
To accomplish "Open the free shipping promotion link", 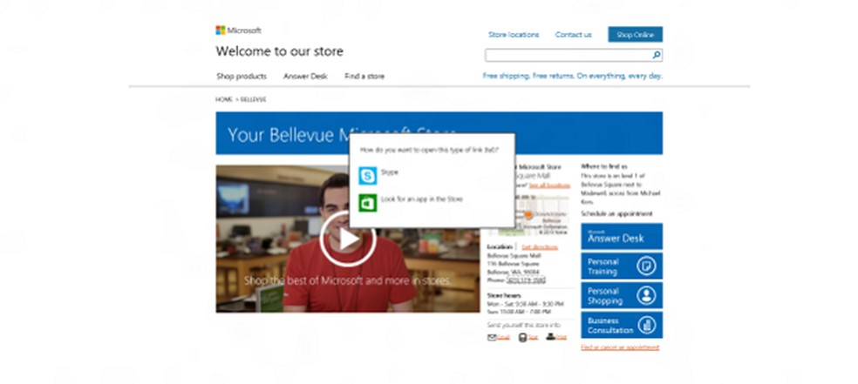I will [x=572, y=76].
